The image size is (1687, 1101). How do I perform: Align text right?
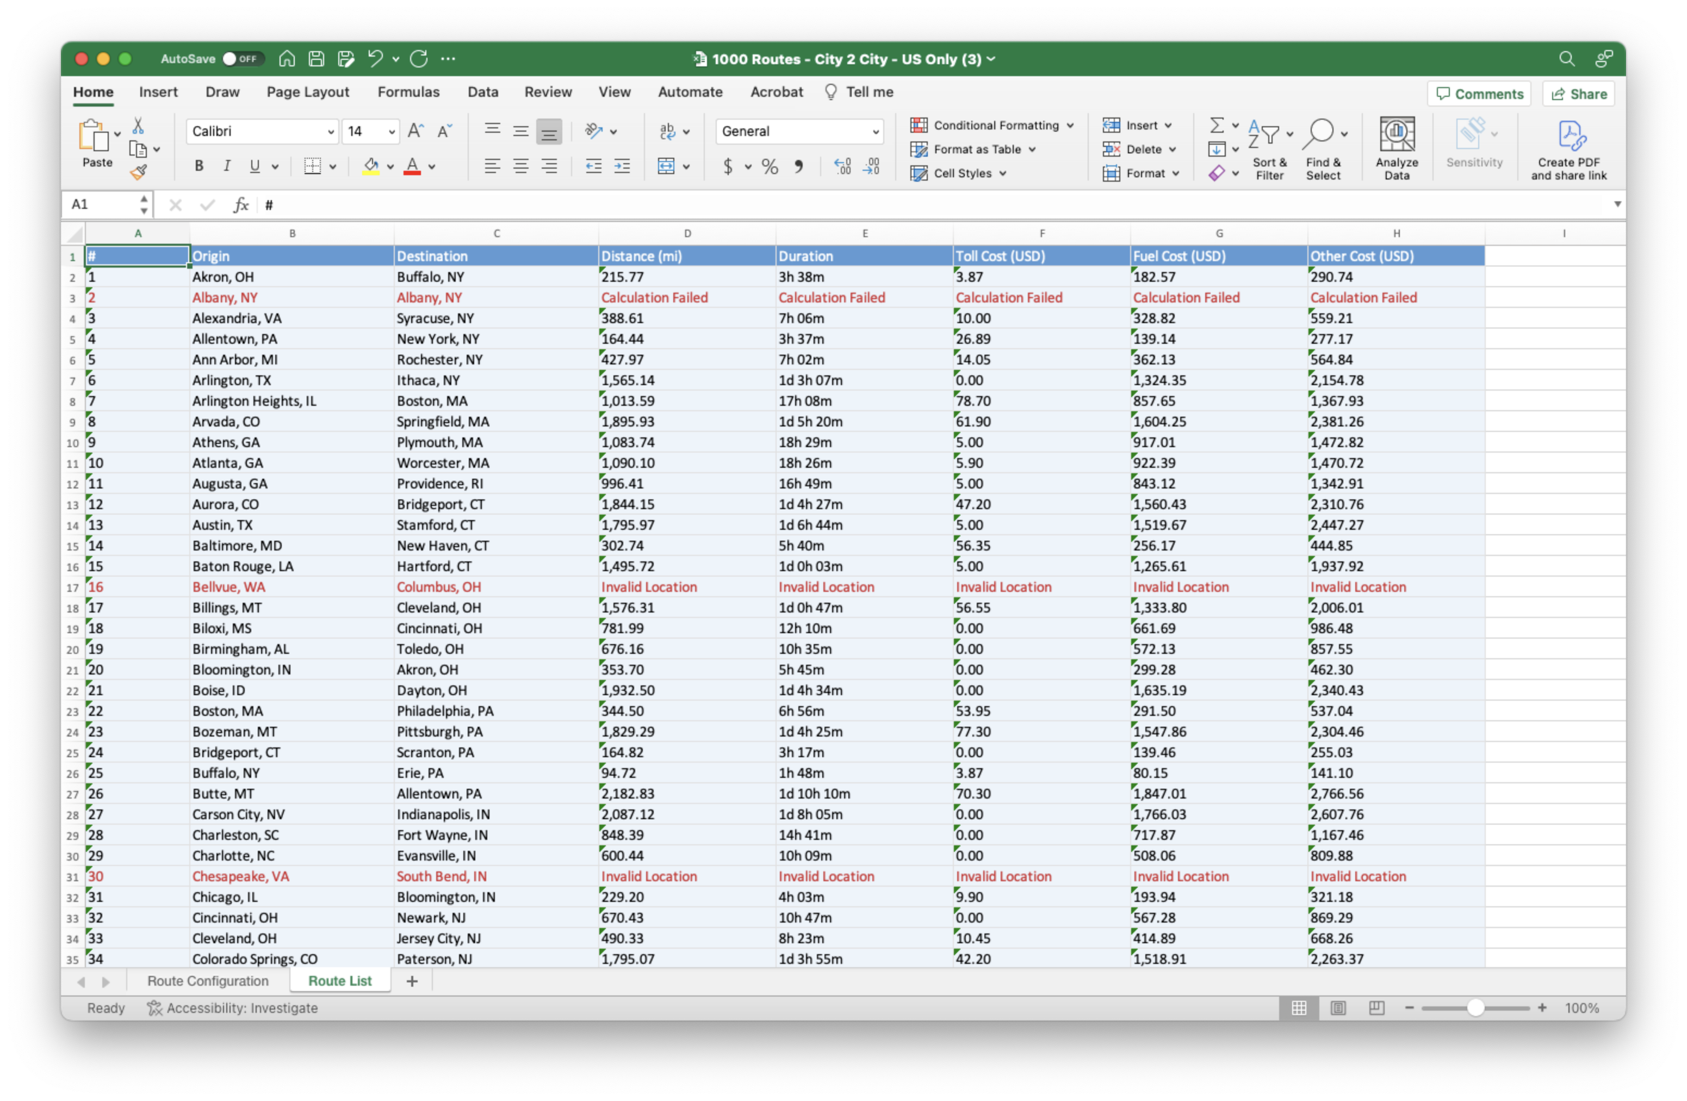pyautogui.click(x=549, y=166)
